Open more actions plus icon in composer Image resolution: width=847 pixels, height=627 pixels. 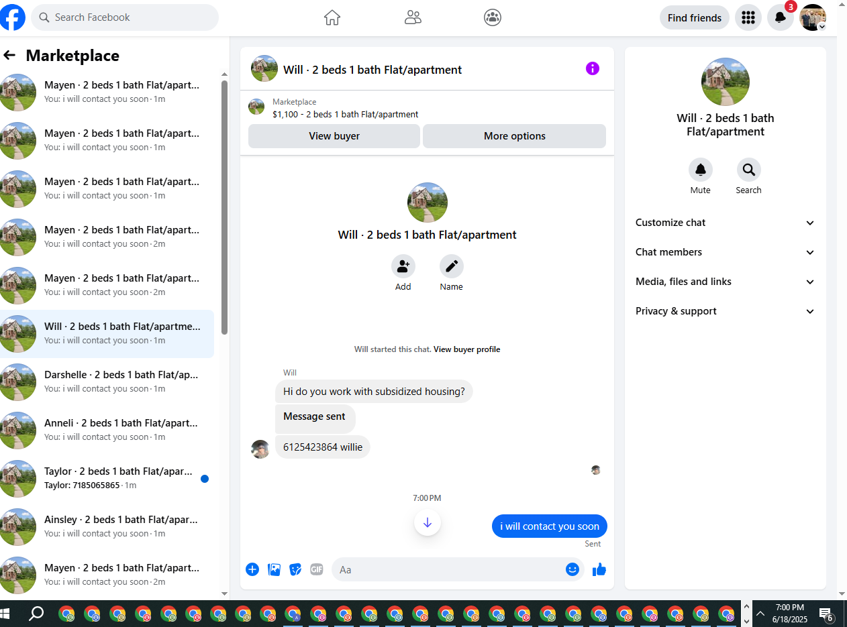click(252, 569)
